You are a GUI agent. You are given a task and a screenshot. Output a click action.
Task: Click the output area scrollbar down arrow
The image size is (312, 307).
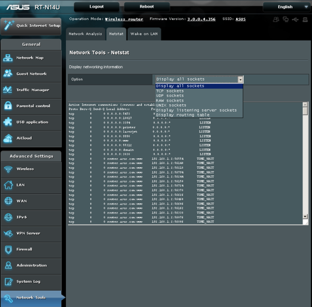tap(305, 216)
